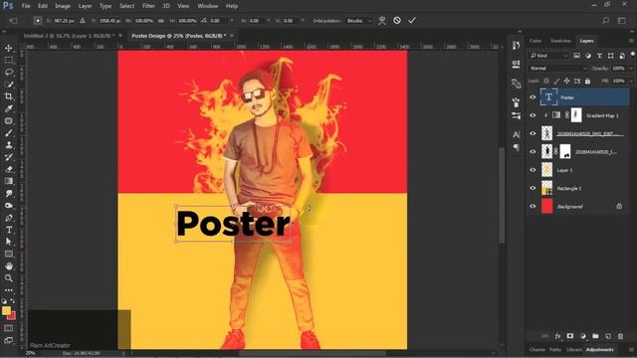The image size is (637, 358).
Task: Open the File menu
Action: (26, 6)
